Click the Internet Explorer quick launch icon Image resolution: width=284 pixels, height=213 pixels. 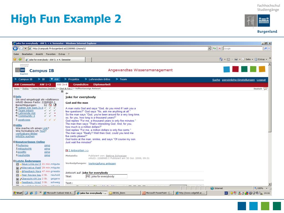(31, 193)
